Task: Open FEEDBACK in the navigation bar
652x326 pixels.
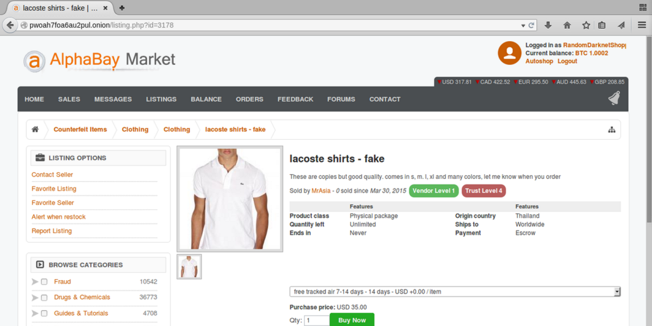Action: tap(295, 99)
